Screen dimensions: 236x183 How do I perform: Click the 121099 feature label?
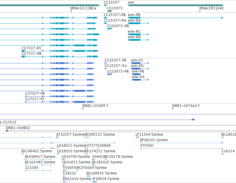[32, 168]
